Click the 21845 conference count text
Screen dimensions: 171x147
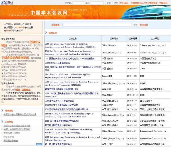19,27
